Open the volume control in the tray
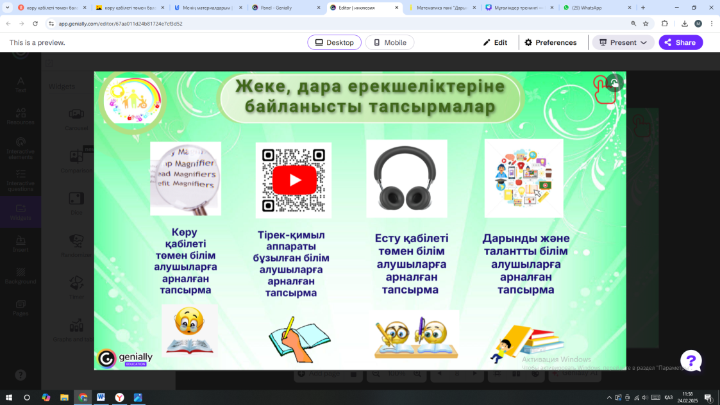The width and height of the screenshot is (720, 405). pyautogui.click(x=645, y=398)
